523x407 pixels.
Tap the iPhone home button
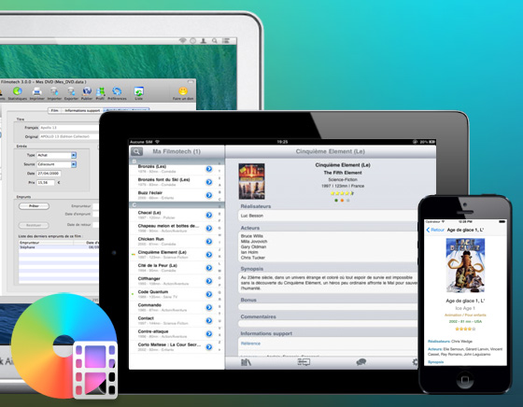click(465, 379)
